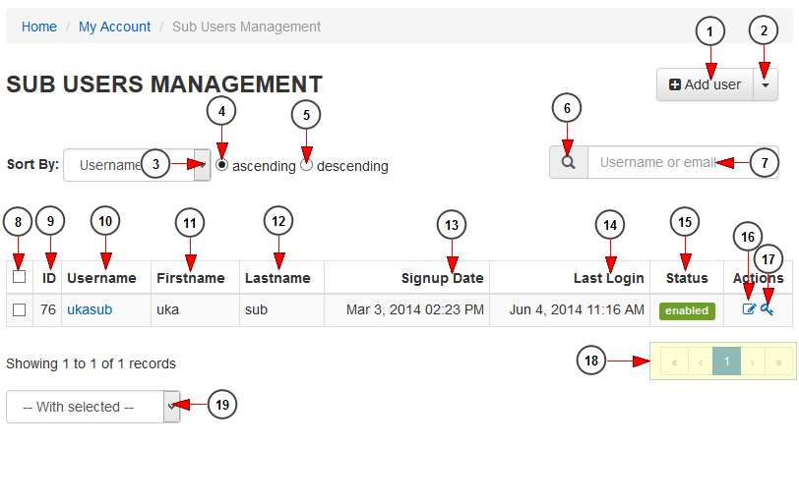
Task: Focus the Username or email search field
Action: click(x=683, y=162)
